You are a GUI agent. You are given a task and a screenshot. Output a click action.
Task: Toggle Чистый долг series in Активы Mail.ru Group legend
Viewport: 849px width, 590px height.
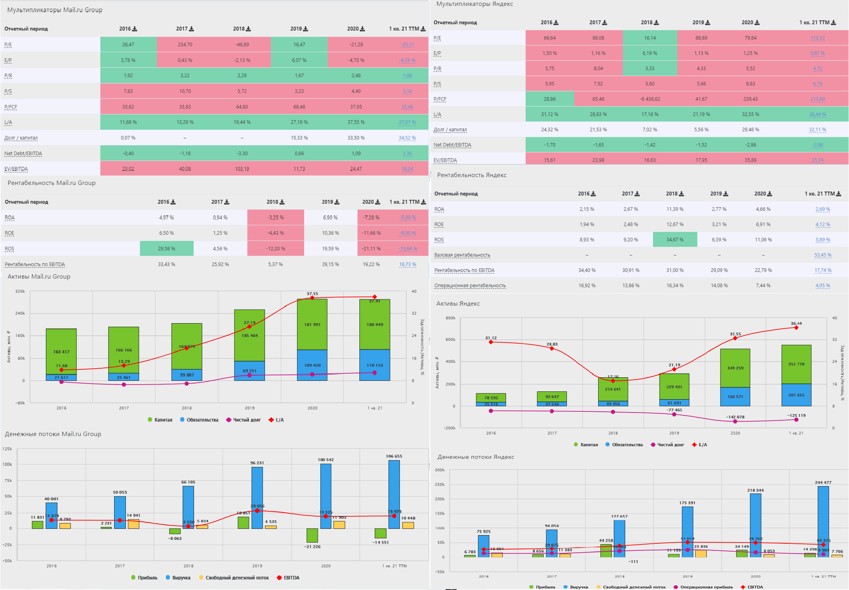(x=244, y=420)
